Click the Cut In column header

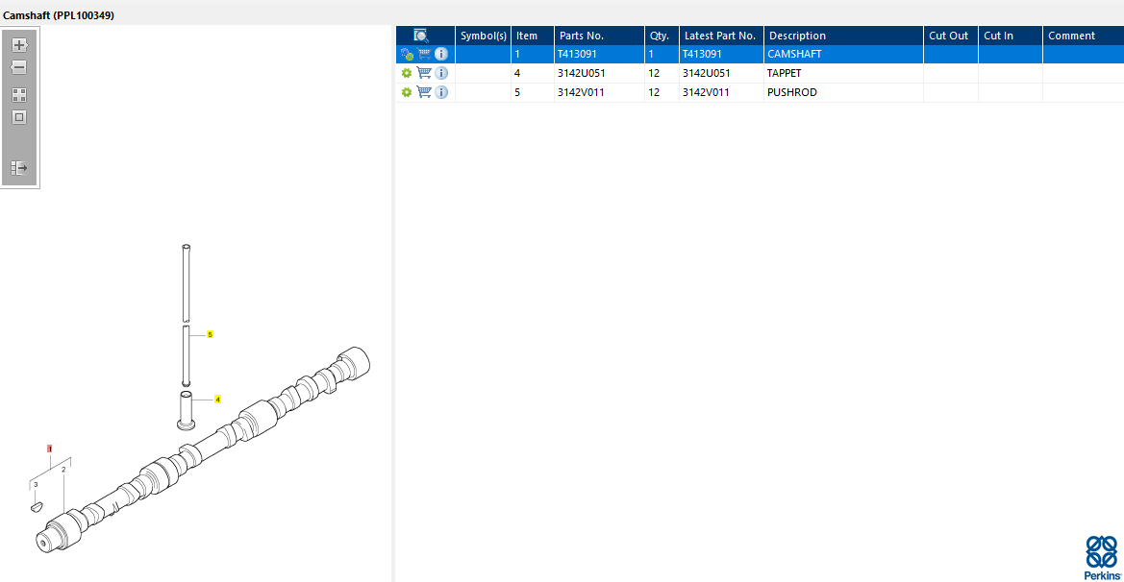tap(1010, 36)
